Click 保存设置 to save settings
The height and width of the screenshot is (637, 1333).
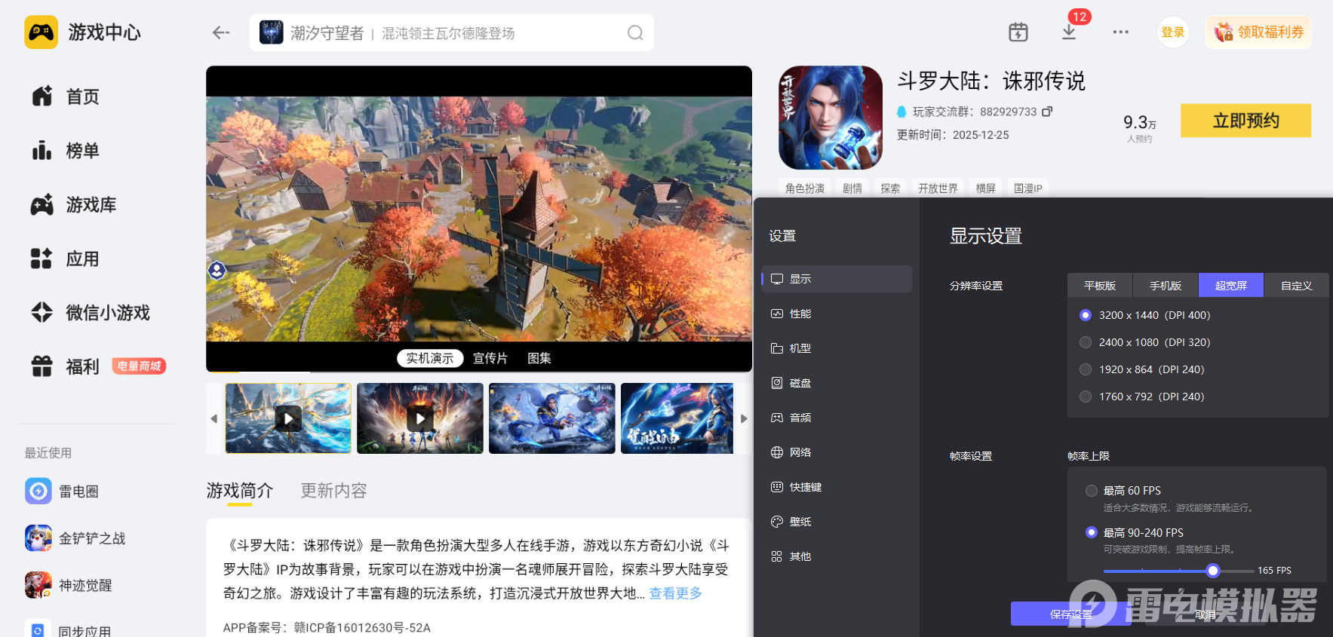tap(1071, 614)
